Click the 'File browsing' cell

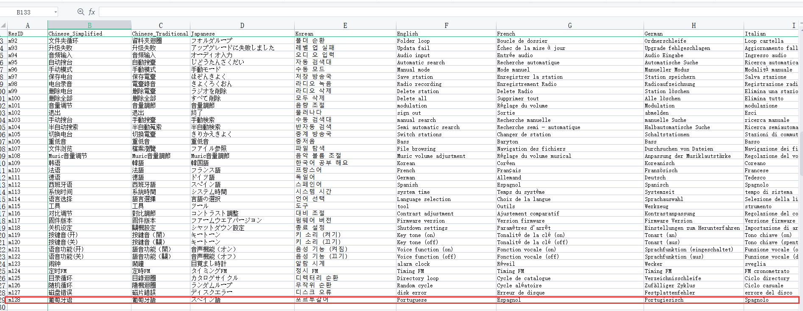(446, 149)
